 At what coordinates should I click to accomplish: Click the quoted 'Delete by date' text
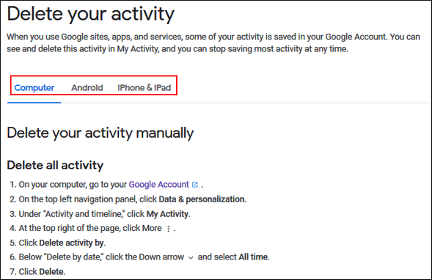tap(74, 257)
